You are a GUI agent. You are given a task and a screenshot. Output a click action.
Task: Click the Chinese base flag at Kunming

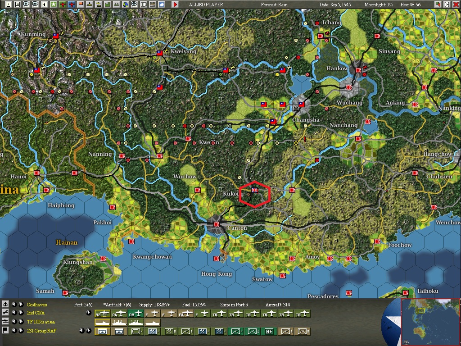(x=55, y=36)
